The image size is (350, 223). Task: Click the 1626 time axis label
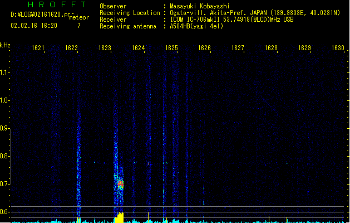click(204, 48)
